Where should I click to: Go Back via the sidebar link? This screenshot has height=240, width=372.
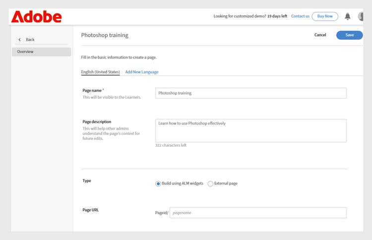pos(30,40)
